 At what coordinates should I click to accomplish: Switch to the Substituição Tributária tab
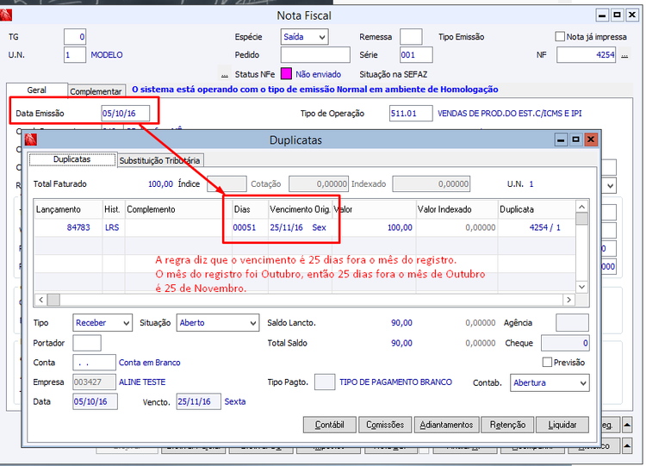coord(159,160)
